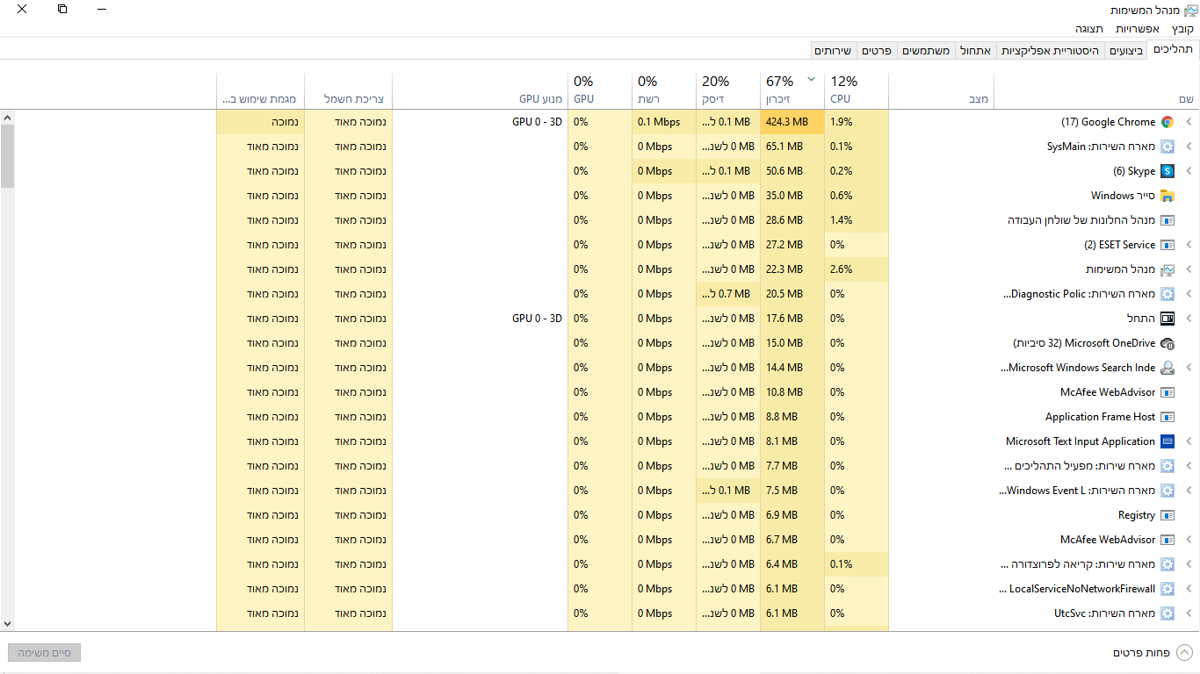Expand the Google Chrome process group
Viewport: 1200px width, 674px height.
tap(1189, 122)
